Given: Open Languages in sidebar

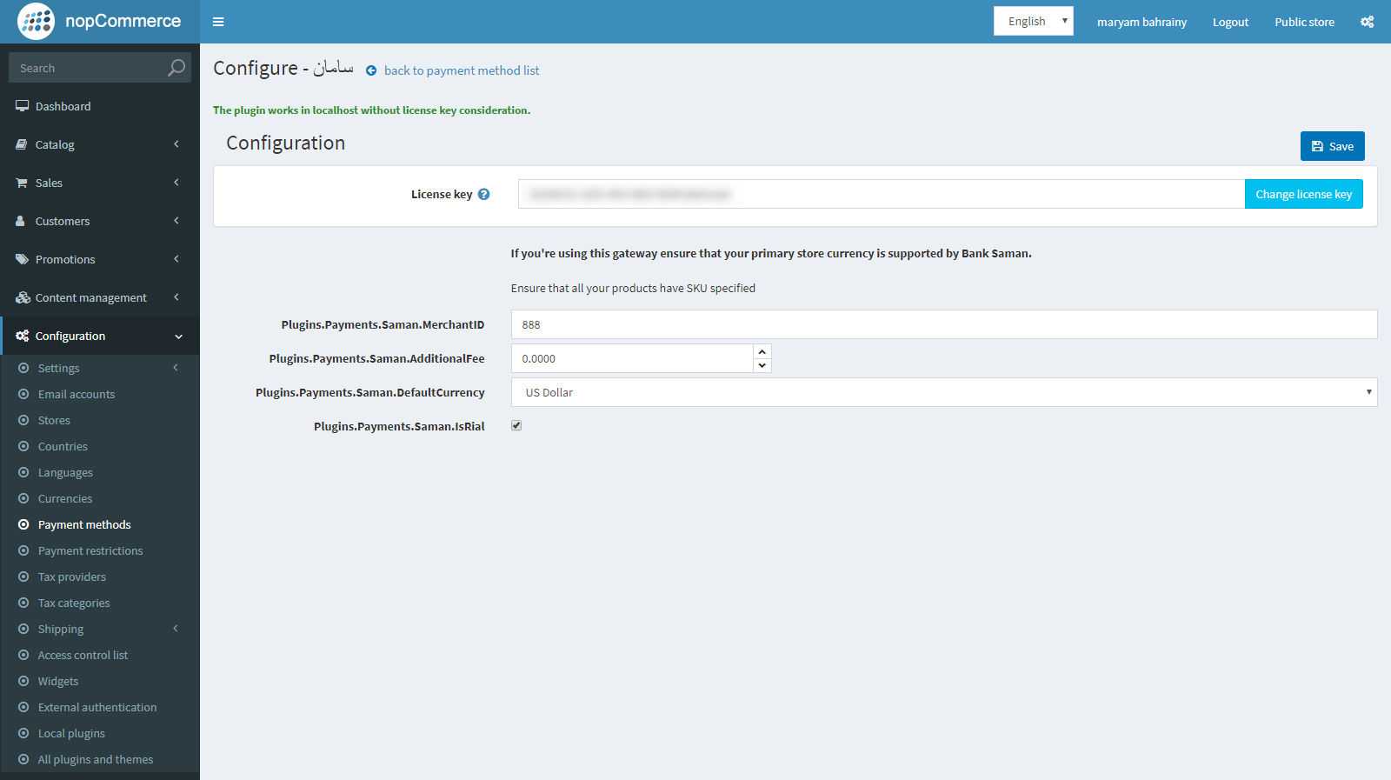Looking at the screenshot, I should tap(65, 472).
